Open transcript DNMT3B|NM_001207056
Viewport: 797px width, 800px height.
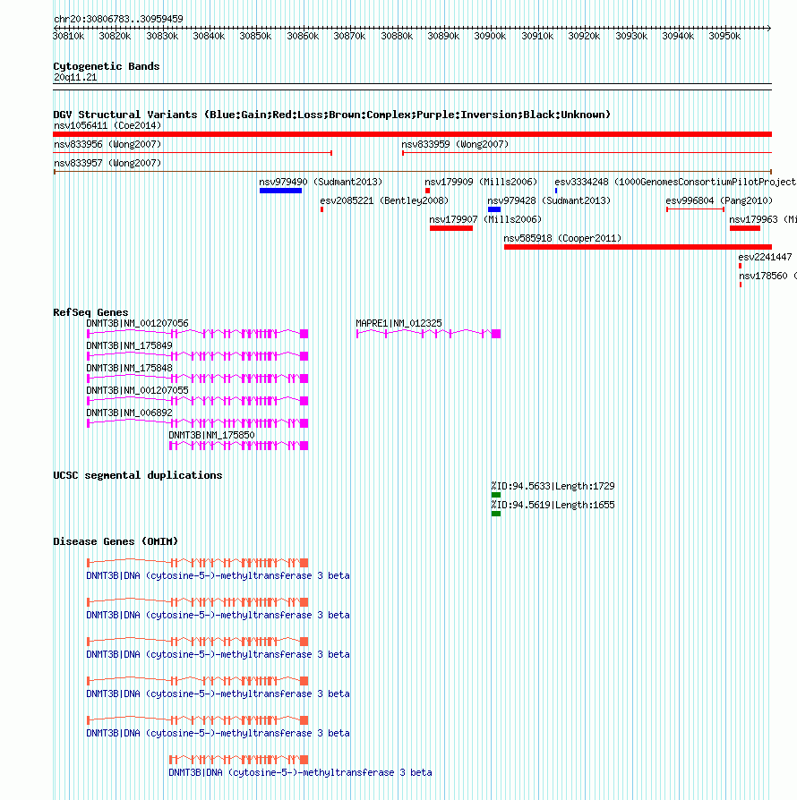tap(137, 323)
